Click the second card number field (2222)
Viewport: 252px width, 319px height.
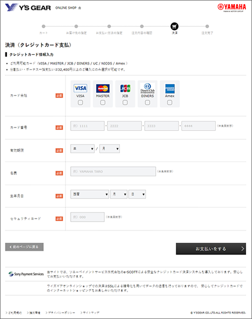click(124, 126)
